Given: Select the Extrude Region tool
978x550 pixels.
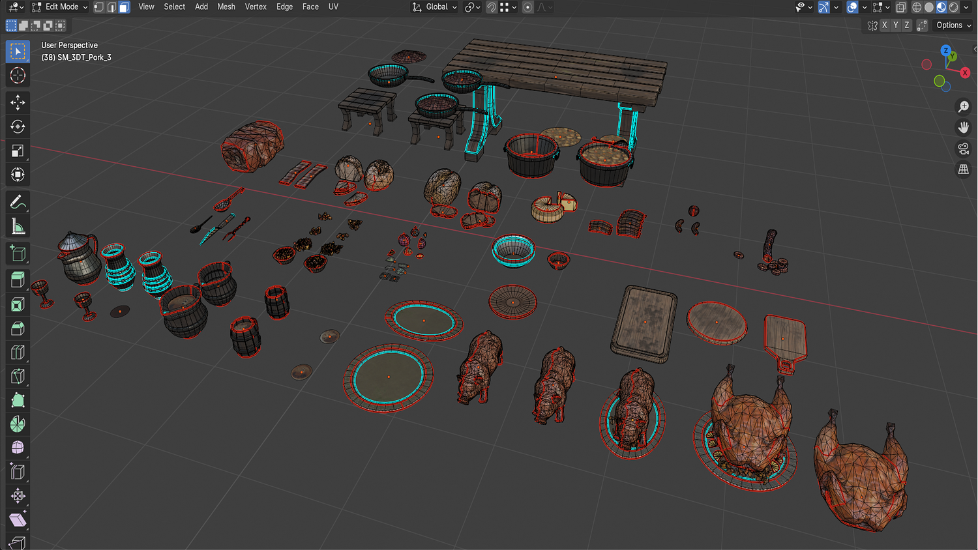Looking at the screenshot, I should [x=18, y=280].
